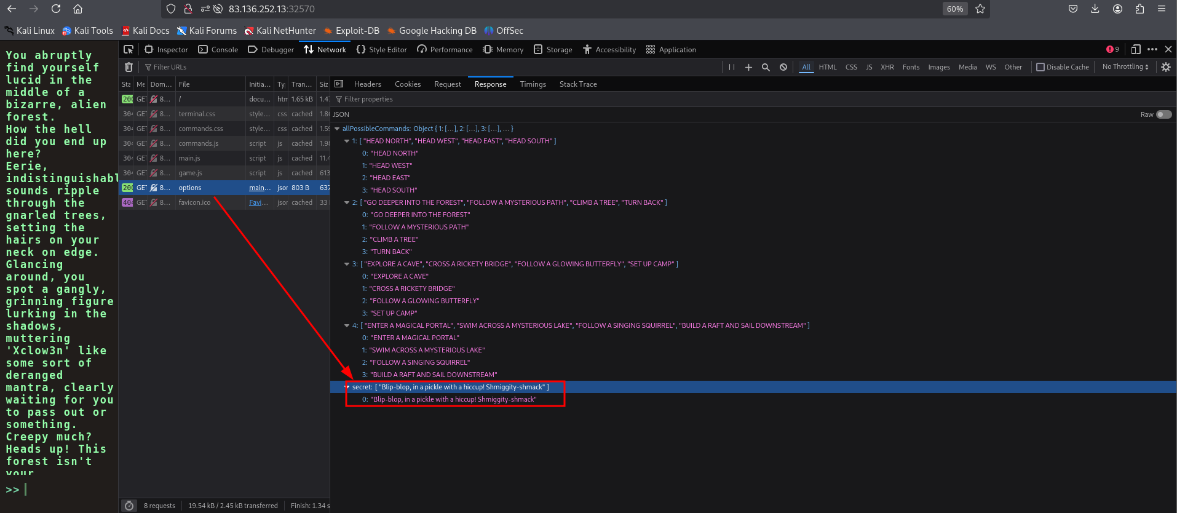Toggle the Raw response switch
The height and width of the screenshot is (513, 1177).
point(1163,114)
